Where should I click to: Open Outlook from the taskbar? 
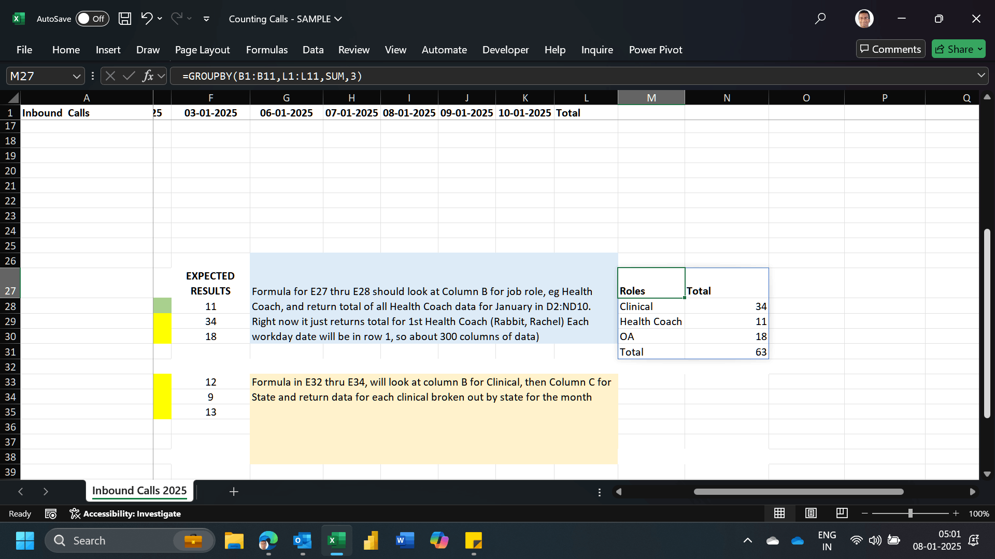[302, 540]
